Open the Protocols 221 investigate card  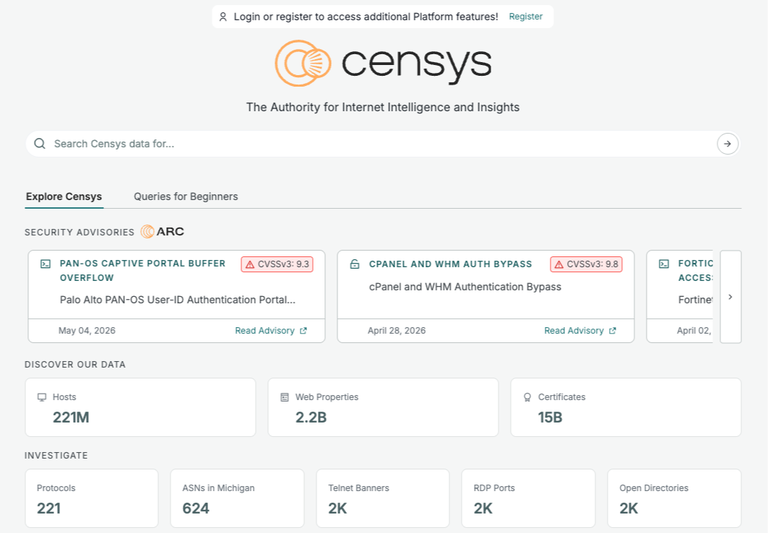tap(92, 498)
